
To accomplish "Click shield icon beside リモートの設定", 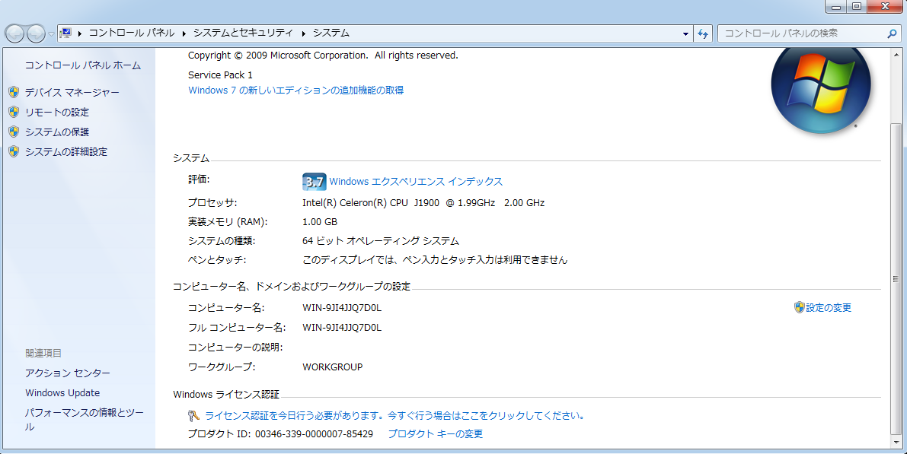I will point(14,112).
